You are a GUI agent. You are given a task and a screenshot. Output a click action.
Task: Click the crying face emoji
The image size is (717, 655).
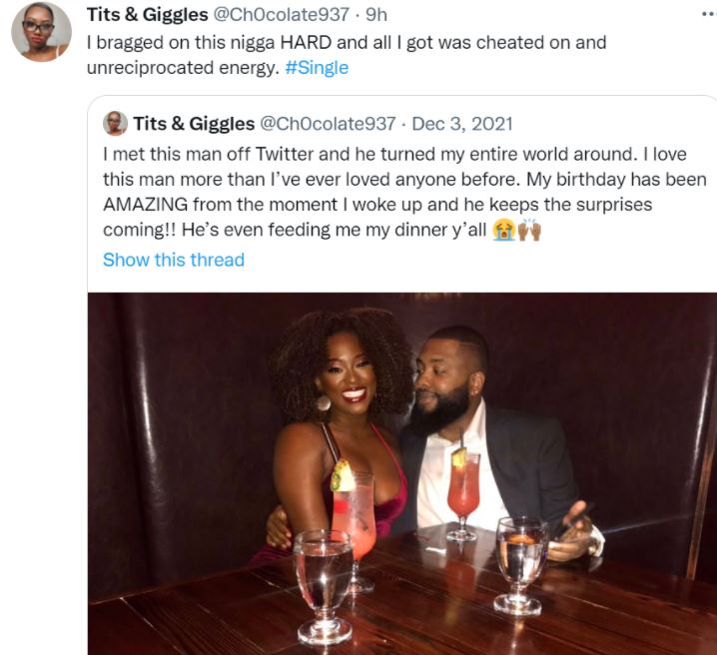pyautogui.click(x=503, y=231)
